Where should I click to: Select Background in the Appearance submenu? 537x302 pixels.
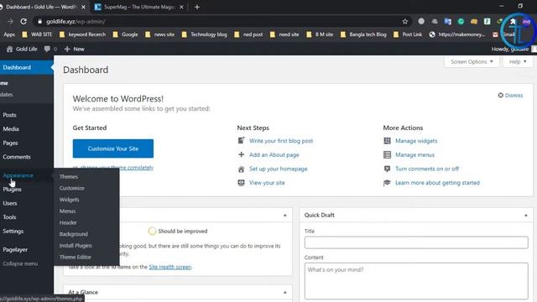(73, 234)
